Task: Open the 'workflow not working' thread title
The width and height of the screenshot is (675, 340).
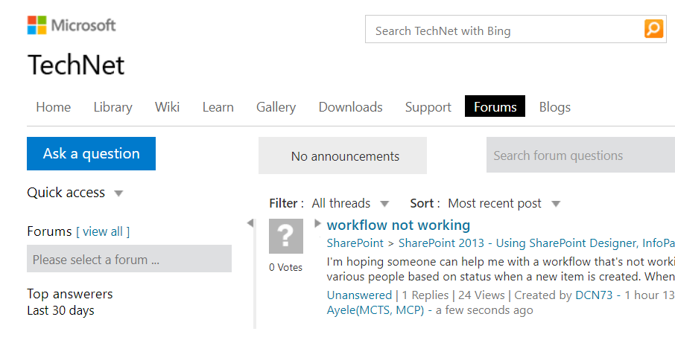Action: [x=398, y=225]
